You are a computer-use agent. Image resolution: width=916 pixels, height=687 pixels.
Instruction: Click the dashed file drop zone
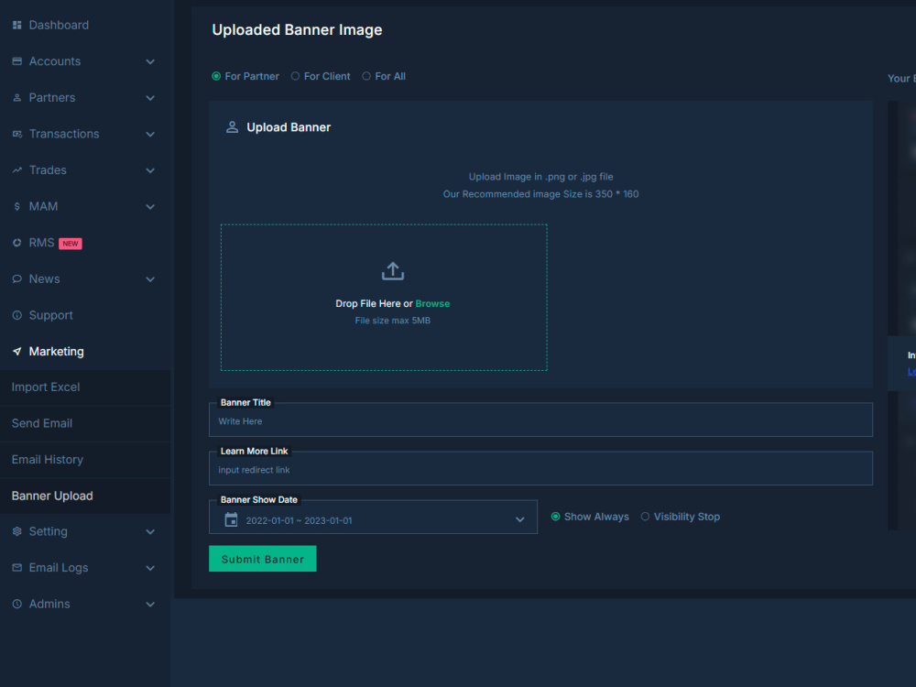click(x=384, y=298)
